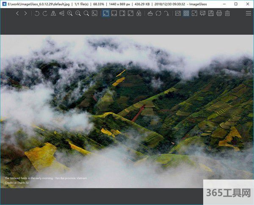View the next image
The image size is (254, 205).
pyautogui.click(x=25, y=14)
